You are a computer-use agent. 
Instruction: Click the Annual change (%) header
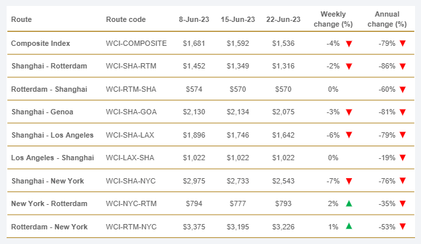pyautogui.click(x=387, y=19)
